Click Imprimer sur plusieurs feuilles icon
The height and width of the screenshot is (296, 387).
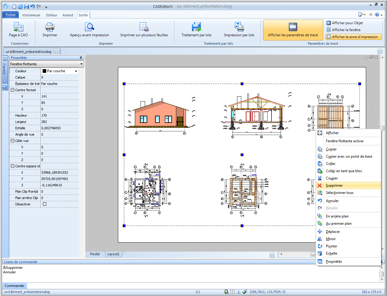[x=144, y=27]
